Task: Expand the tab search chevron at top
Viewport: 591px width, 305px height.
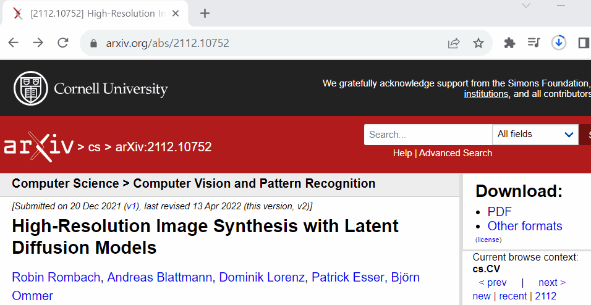Action: pyautogui.click(x=526, y=6)
